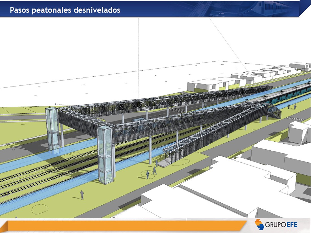Select the slide title 'Pasos peatonales desnivelados'
Screen dimensions: 311x233
(x=65, y=10)
